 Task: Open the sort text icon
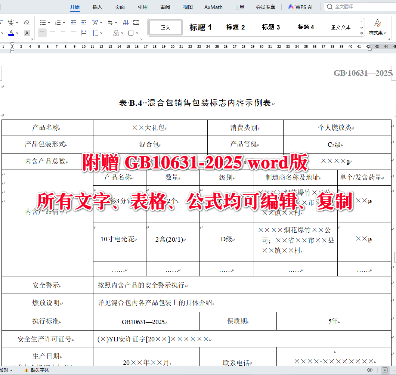tap(126, 22)
